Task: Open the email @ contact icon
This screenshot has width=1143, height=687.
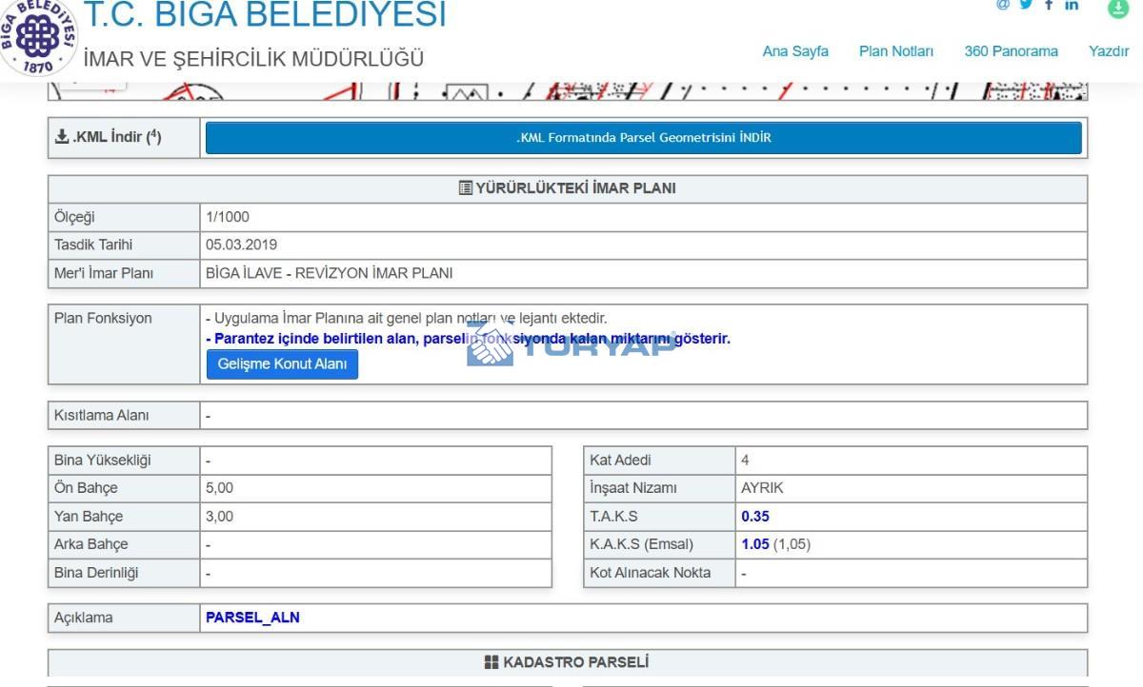Action: click(x=1003, y=5)
